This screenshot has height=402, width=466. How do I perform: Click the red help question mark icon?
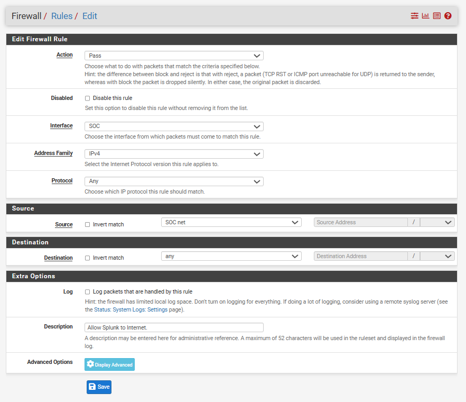[448, 16]
